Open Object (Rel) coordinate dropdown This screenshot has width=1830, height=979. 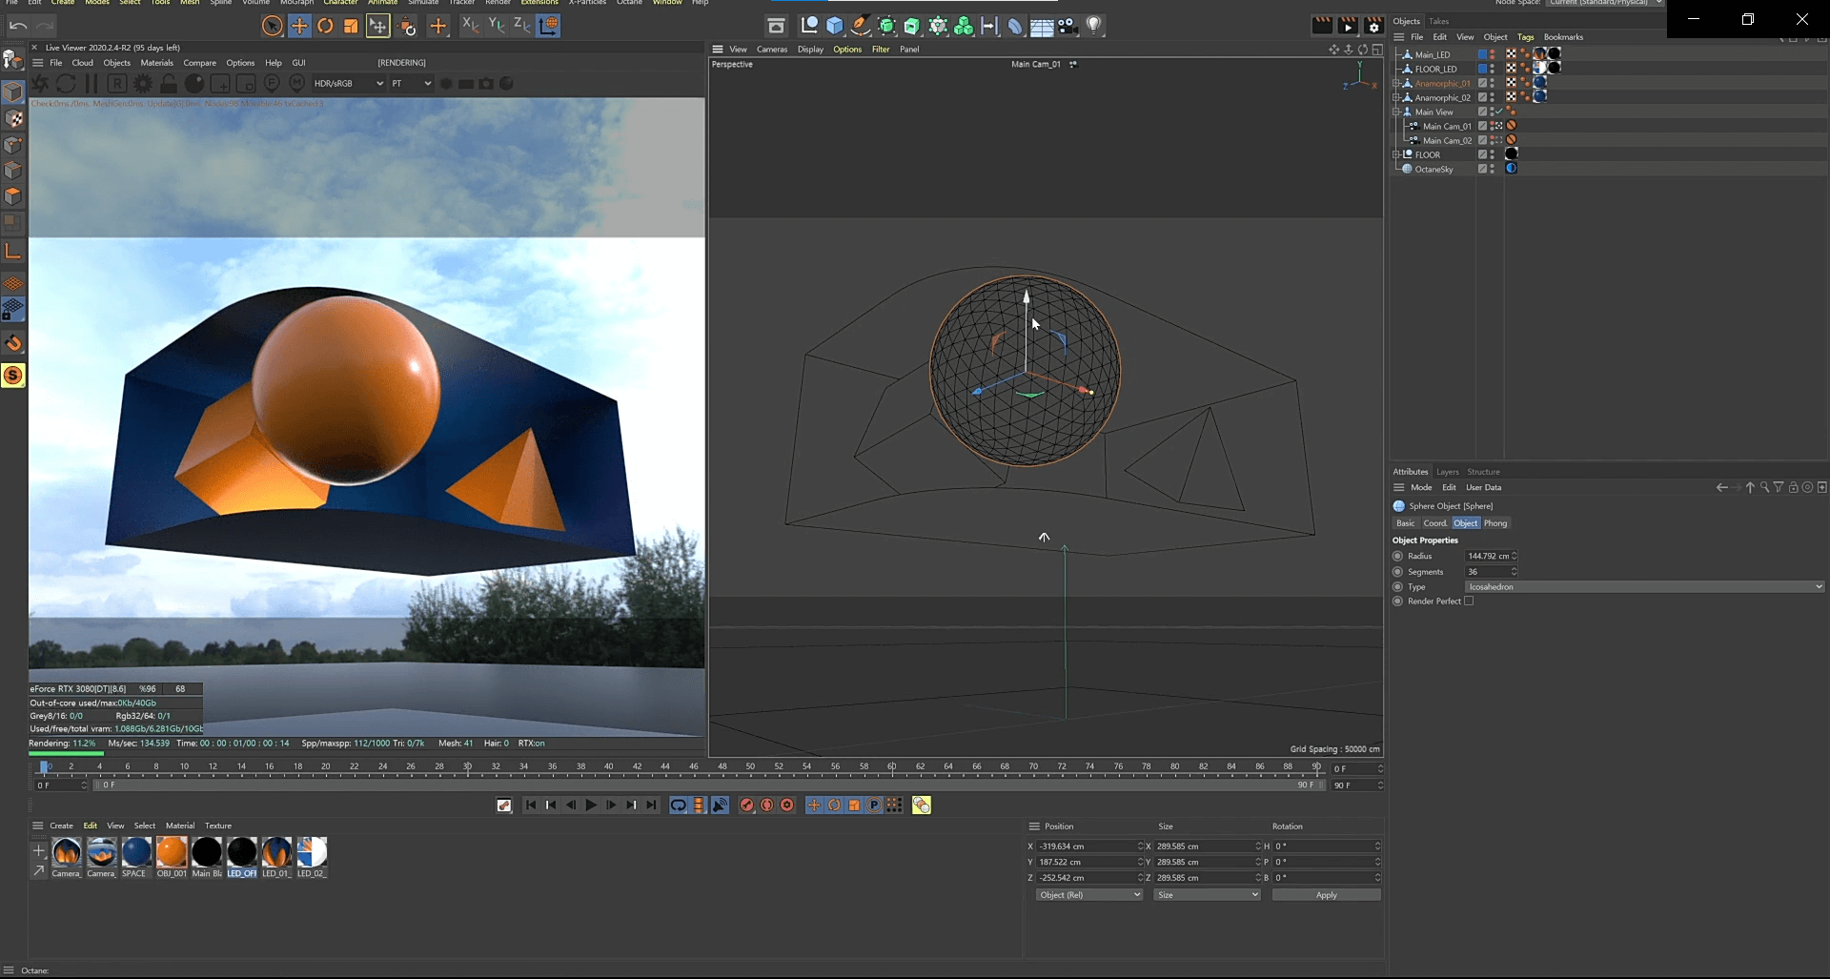coord(1088,895)
